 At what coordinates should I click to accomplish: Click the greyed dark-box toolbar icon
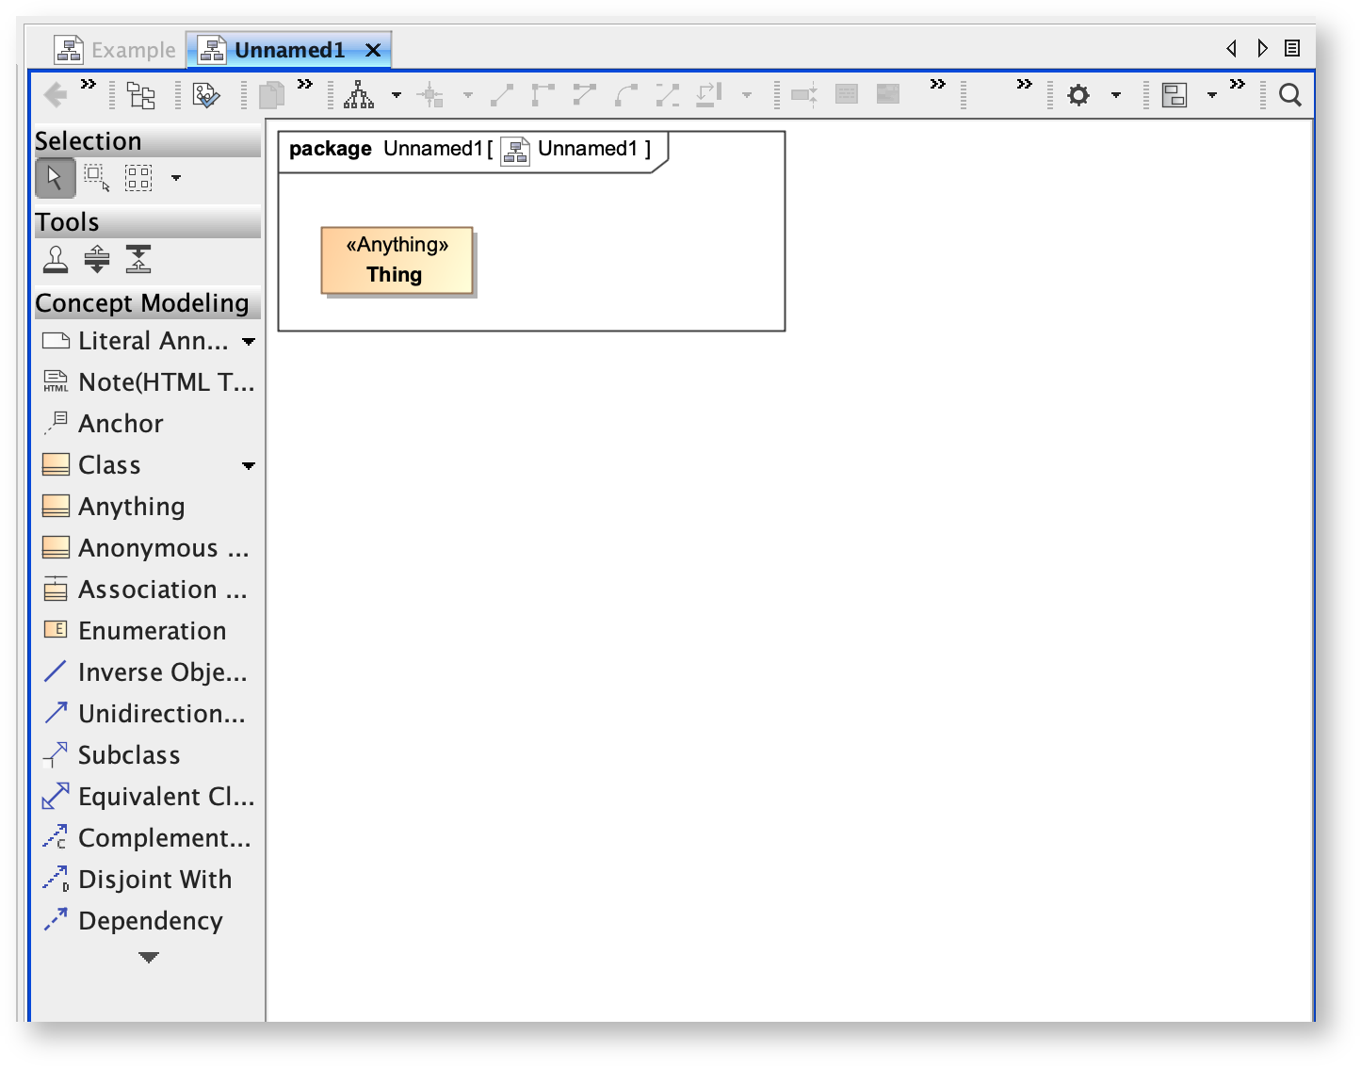tap(888, 95)
